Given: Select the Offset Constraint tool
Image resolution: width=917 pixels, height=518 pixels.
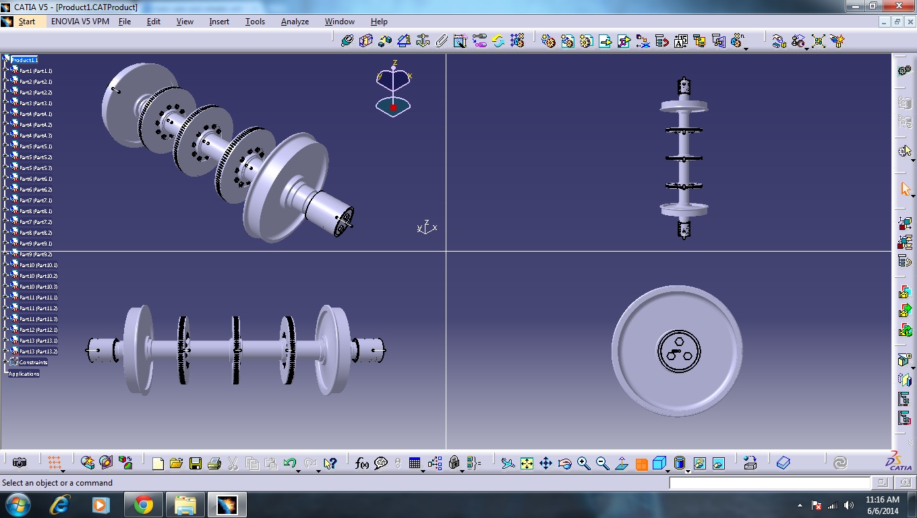Looking at the screenshot, I should (x=385, y=41).
